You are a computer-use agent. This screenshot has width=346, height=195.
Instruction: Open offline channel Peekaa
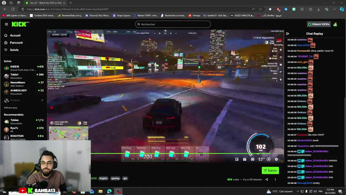(24, 100)
